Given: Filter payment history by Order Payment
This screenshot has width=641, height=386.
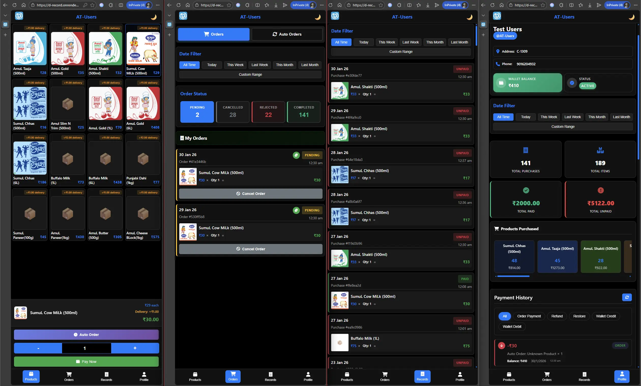Looking at the screenshot, I should click(529, 316).
